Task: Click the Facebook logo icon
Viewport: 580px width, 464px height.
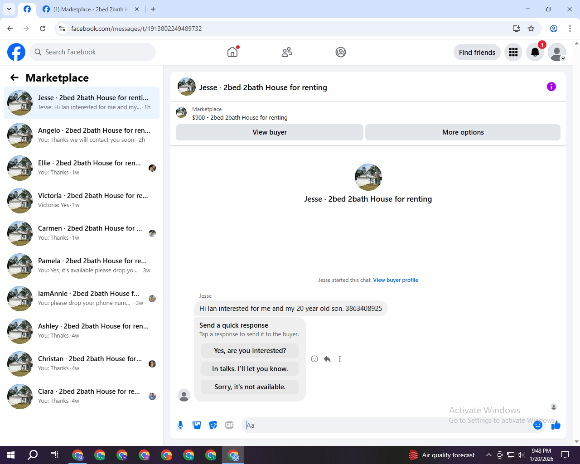Action: pos(16,52)
